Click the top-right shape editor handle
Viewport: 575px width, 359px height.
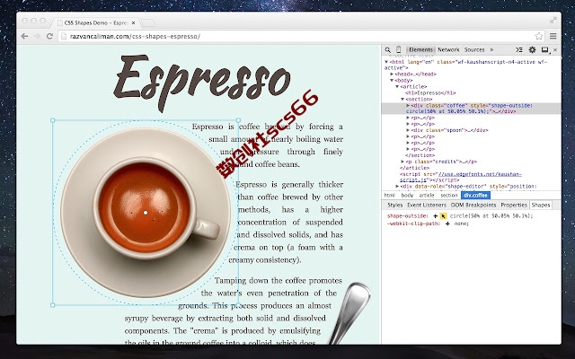coord(238,120)
